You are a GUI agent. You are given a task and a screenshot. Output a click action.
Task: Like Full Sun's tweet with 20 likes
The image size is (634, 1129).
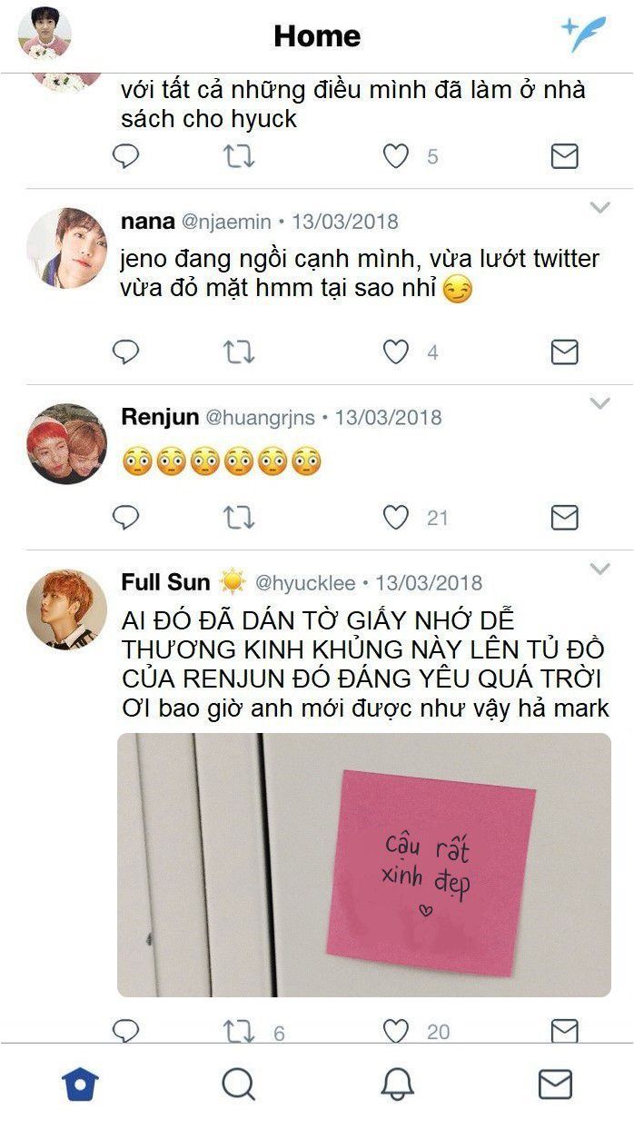coord(395,1031)
